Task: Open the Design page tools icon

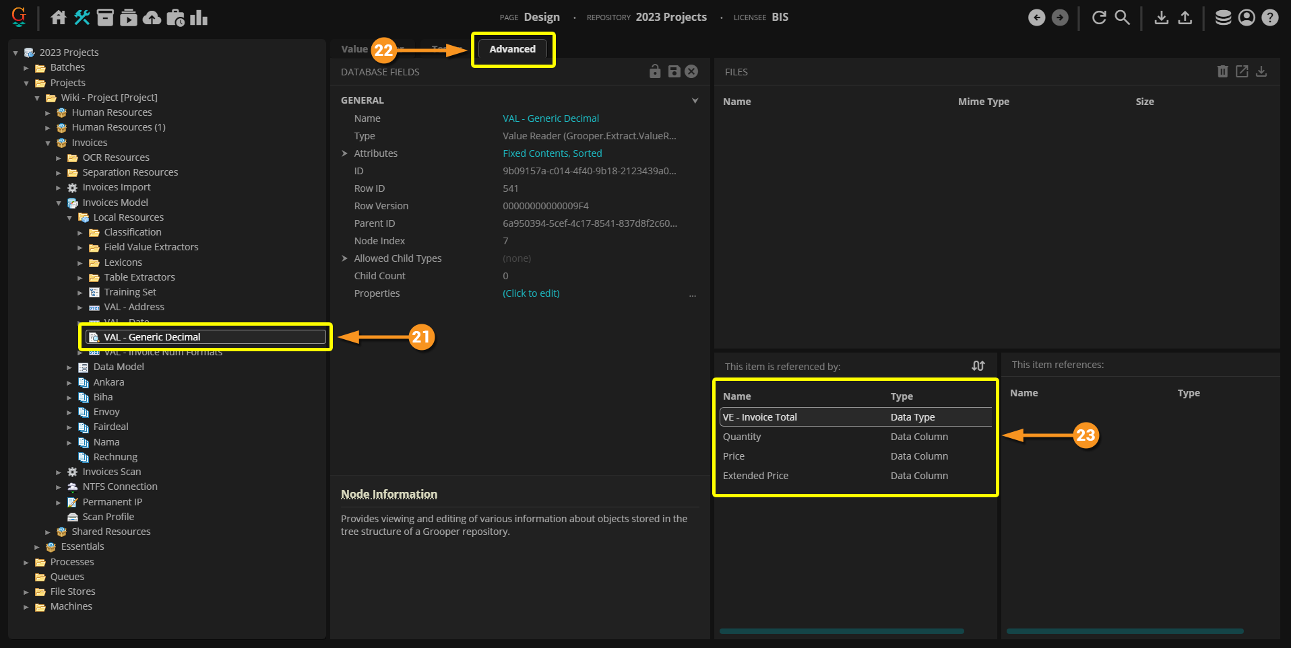Action: pos(82,17)
